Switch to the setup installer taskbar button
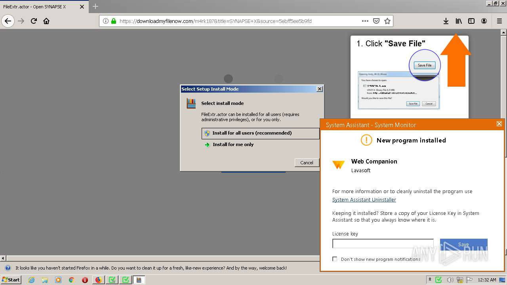Screen dimensions: 507x285 139,280
